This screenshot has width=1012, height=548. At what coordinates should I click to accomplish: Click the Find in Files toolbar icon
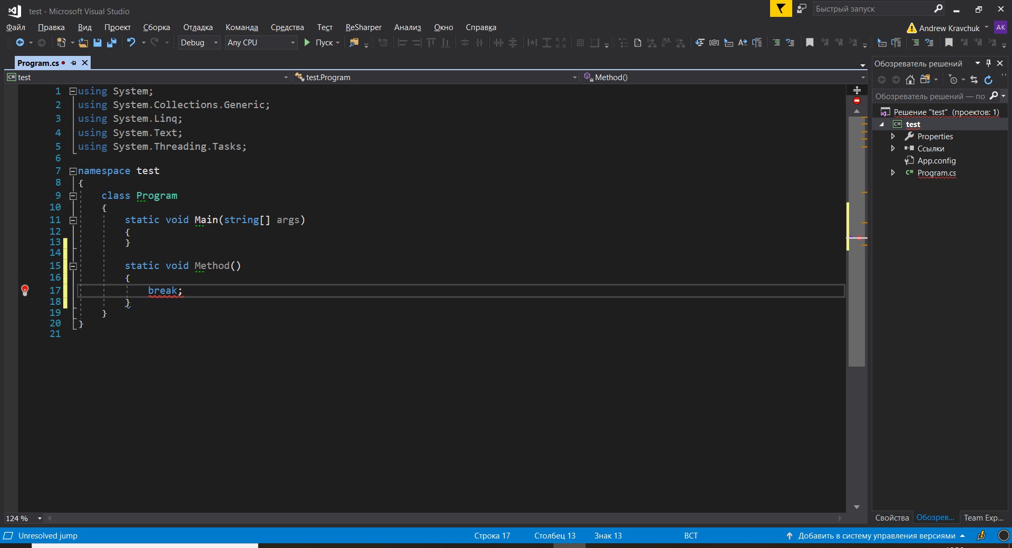click(x=354, y=43)
